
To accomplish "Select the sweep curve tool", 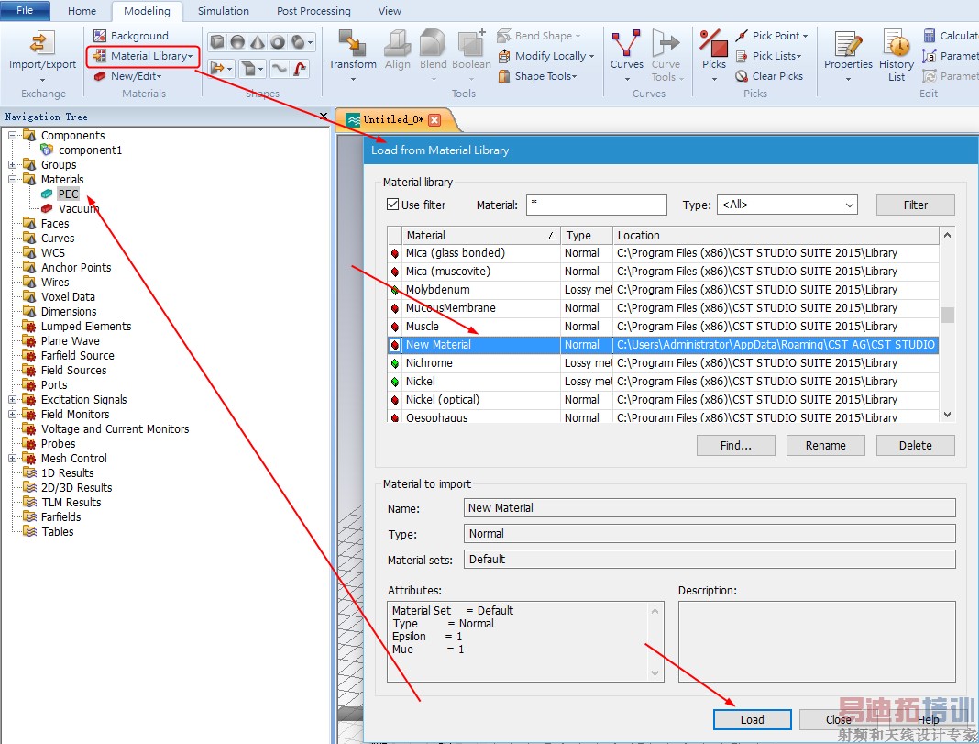I will click(301, 68).
